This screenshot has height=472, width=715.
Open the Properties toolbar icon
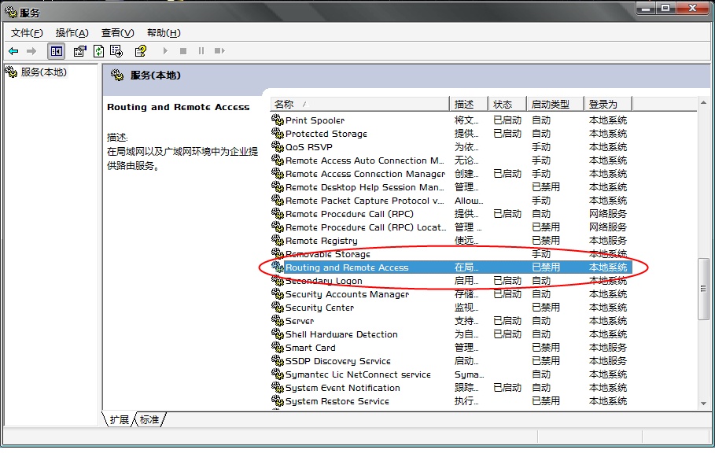[79, 51]
